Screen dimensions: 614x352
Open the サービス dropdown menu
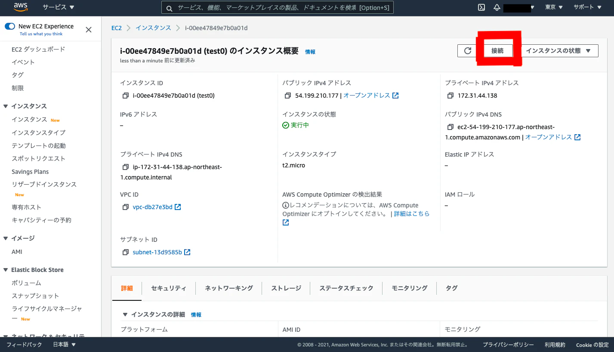[x=59, y=7]
